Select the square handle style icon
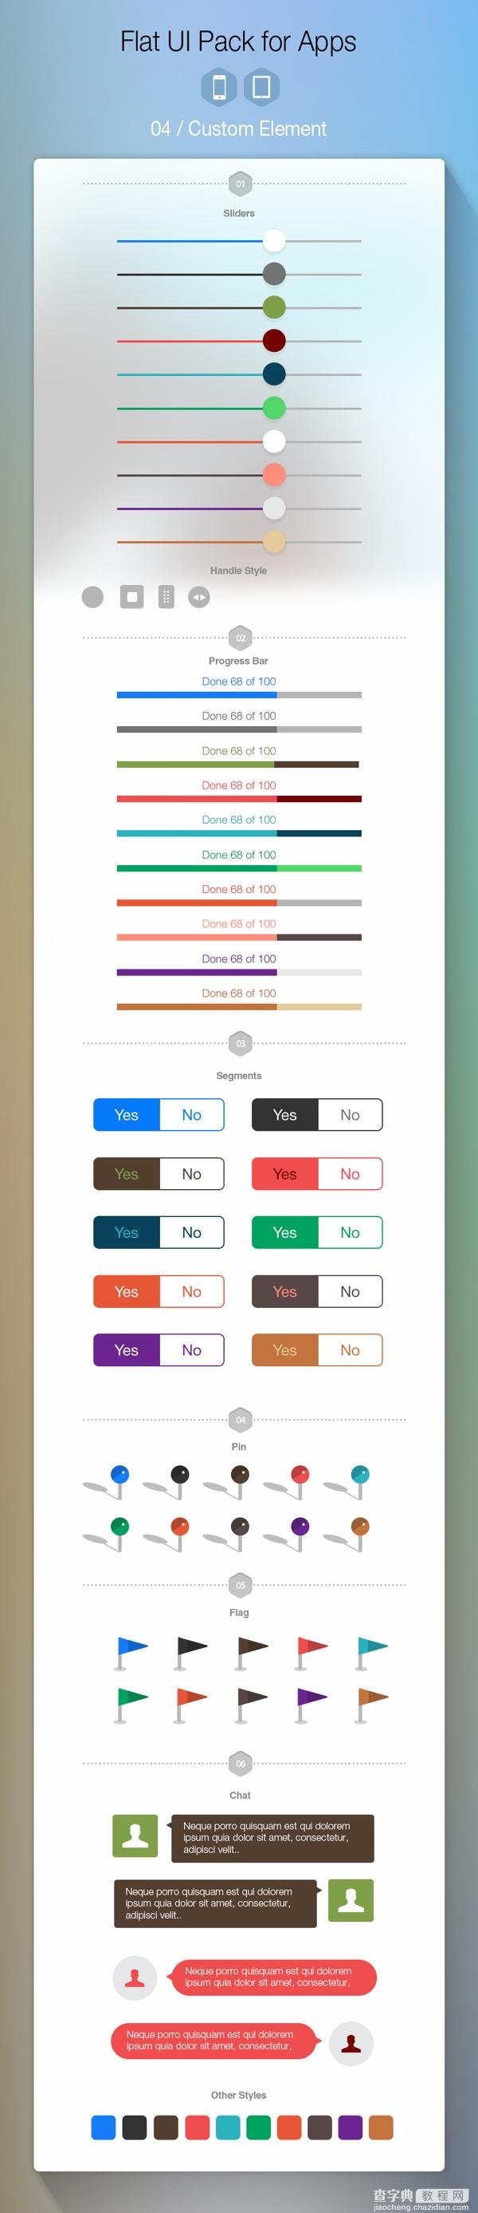478x2213 pixels. click(x=131, y=596)
